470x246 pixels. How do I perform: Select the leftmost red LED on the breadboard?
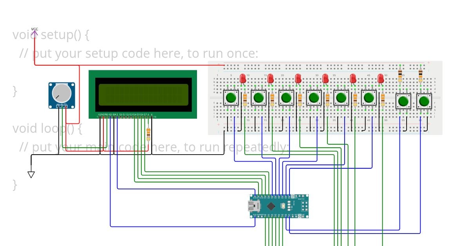(243, 78)
